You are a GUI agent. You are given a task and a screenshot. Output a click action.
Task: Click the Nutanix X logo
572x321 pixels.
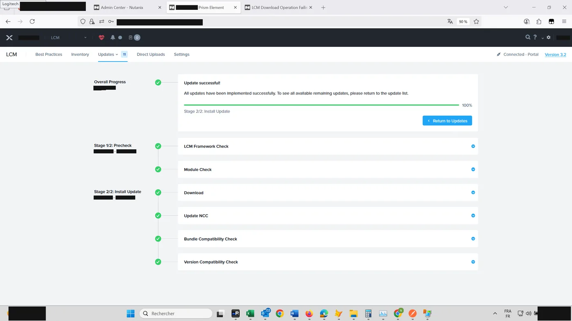(x=9, y=38)
